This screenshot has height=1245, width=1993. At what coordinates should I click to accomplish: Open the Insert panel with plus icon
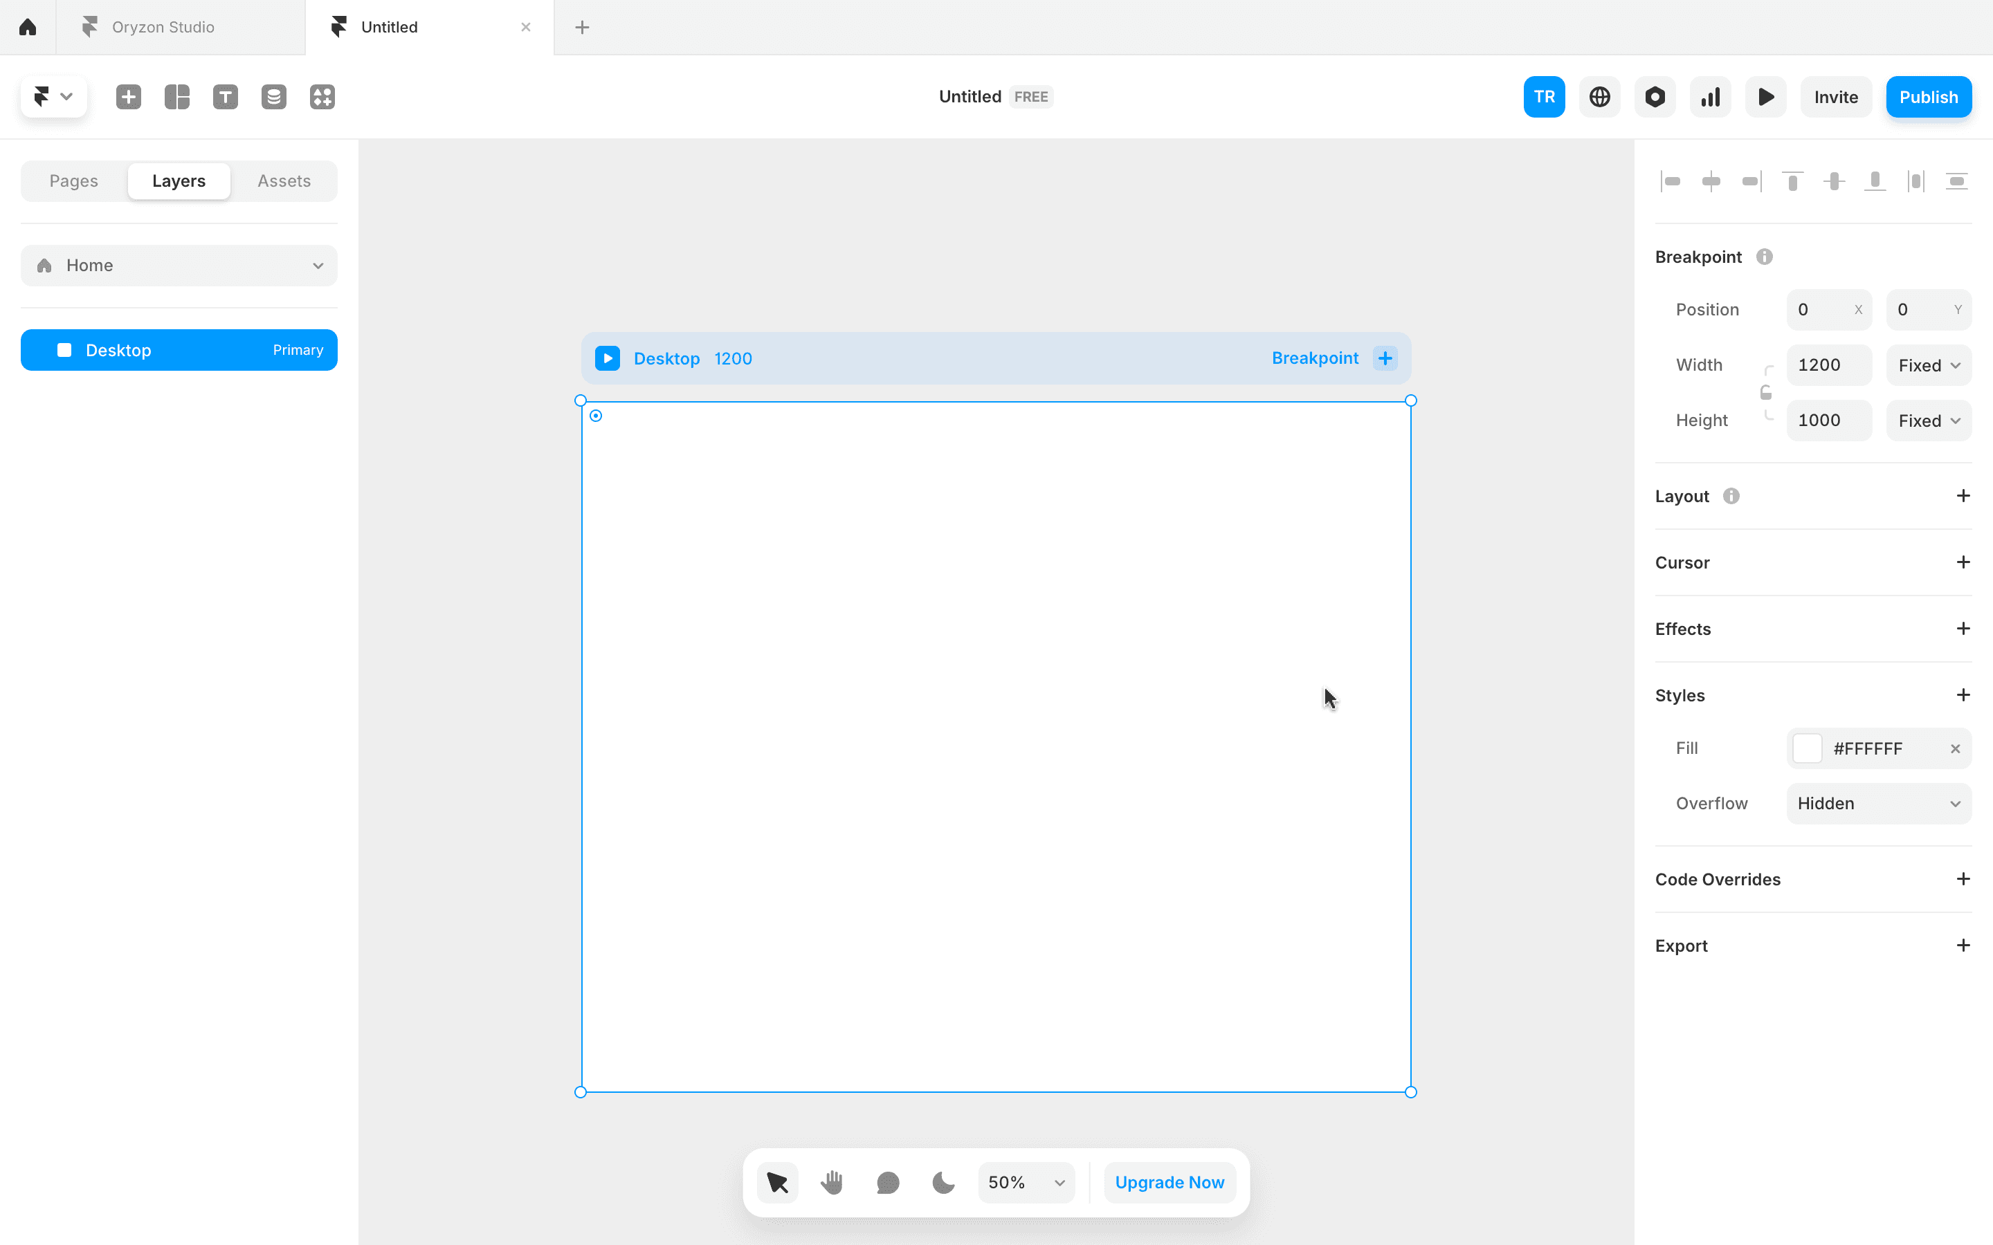[129, 96]
